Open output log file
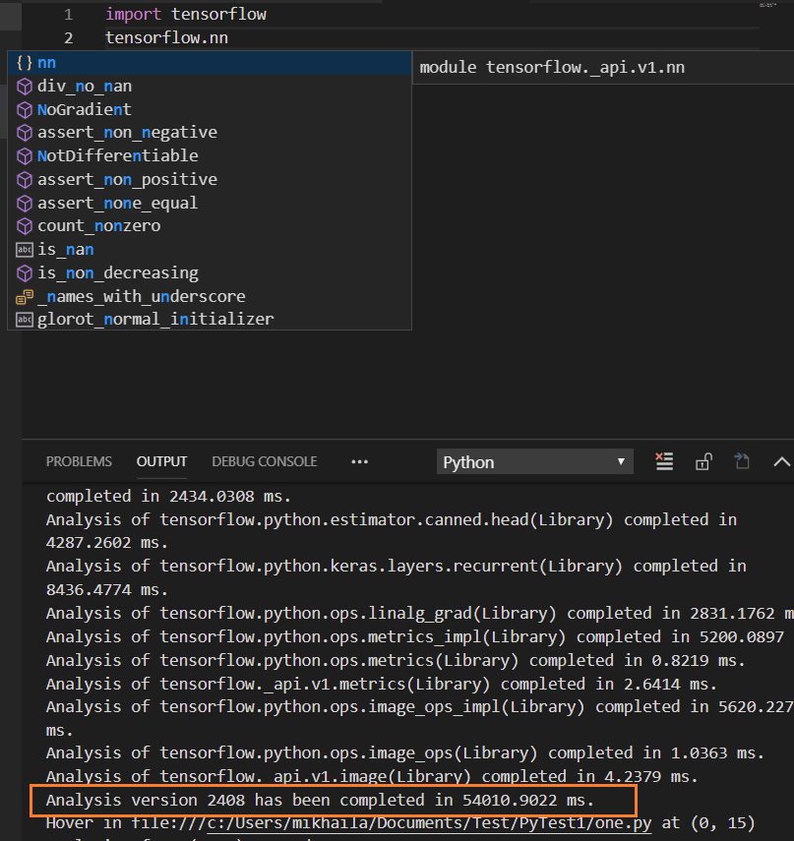Screen dimensions: 794x841 pyautogui.click(x=742, y=461)
